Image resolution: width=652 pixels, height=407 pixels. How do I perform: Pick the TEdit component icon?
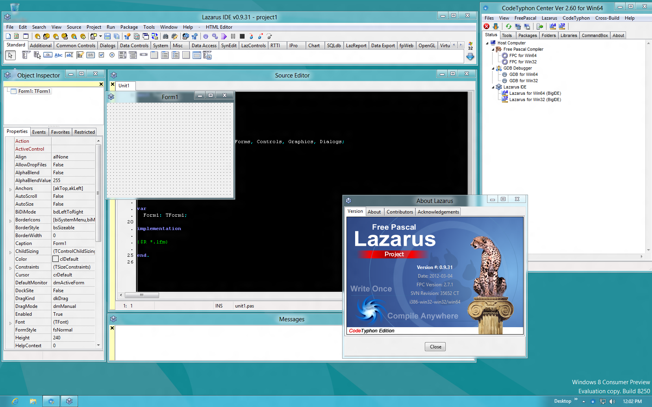69,55
